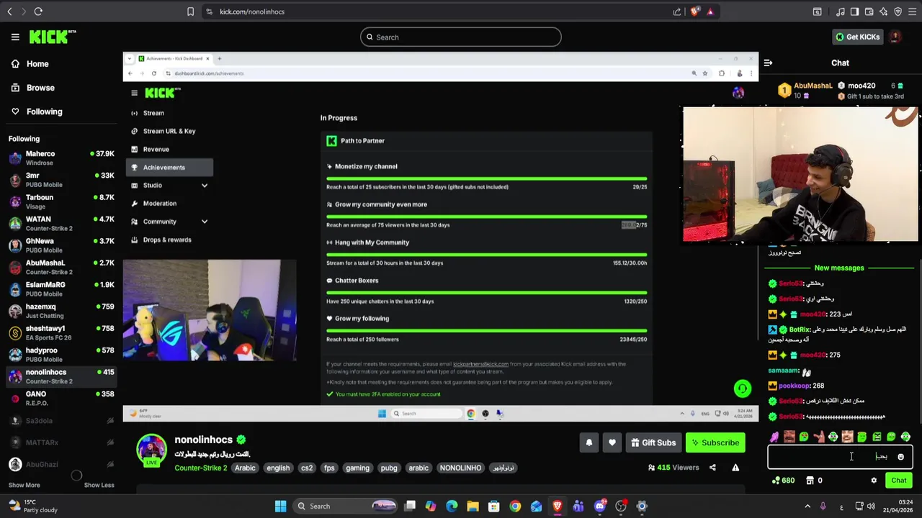
Task: Open the user profile avatar menu
Action: tap(895, 37)
